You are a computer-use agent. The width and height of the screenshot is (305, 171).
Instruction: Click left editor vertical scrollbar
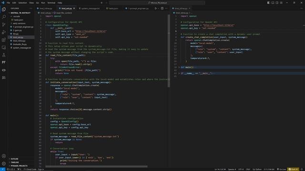169,51
